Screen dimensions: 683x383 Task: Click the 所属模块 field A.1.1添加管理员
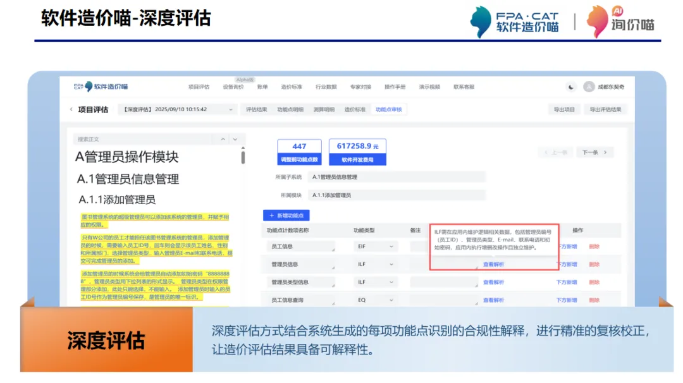tap(397, 195)
